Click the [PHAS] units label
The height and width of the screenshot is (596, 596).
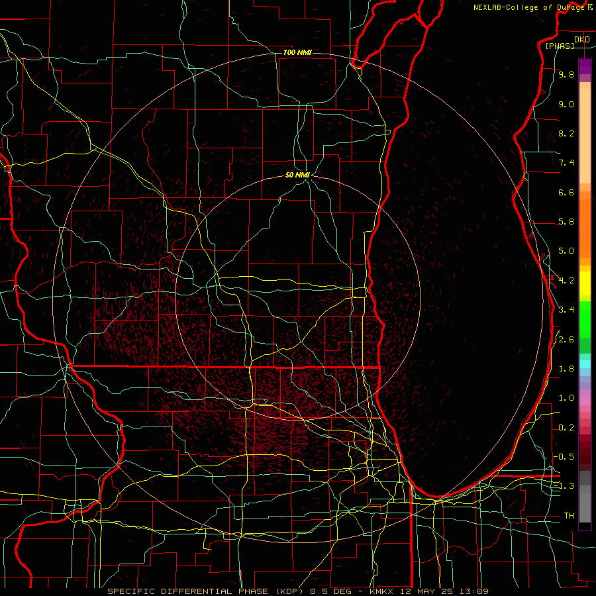coord(560,46)
